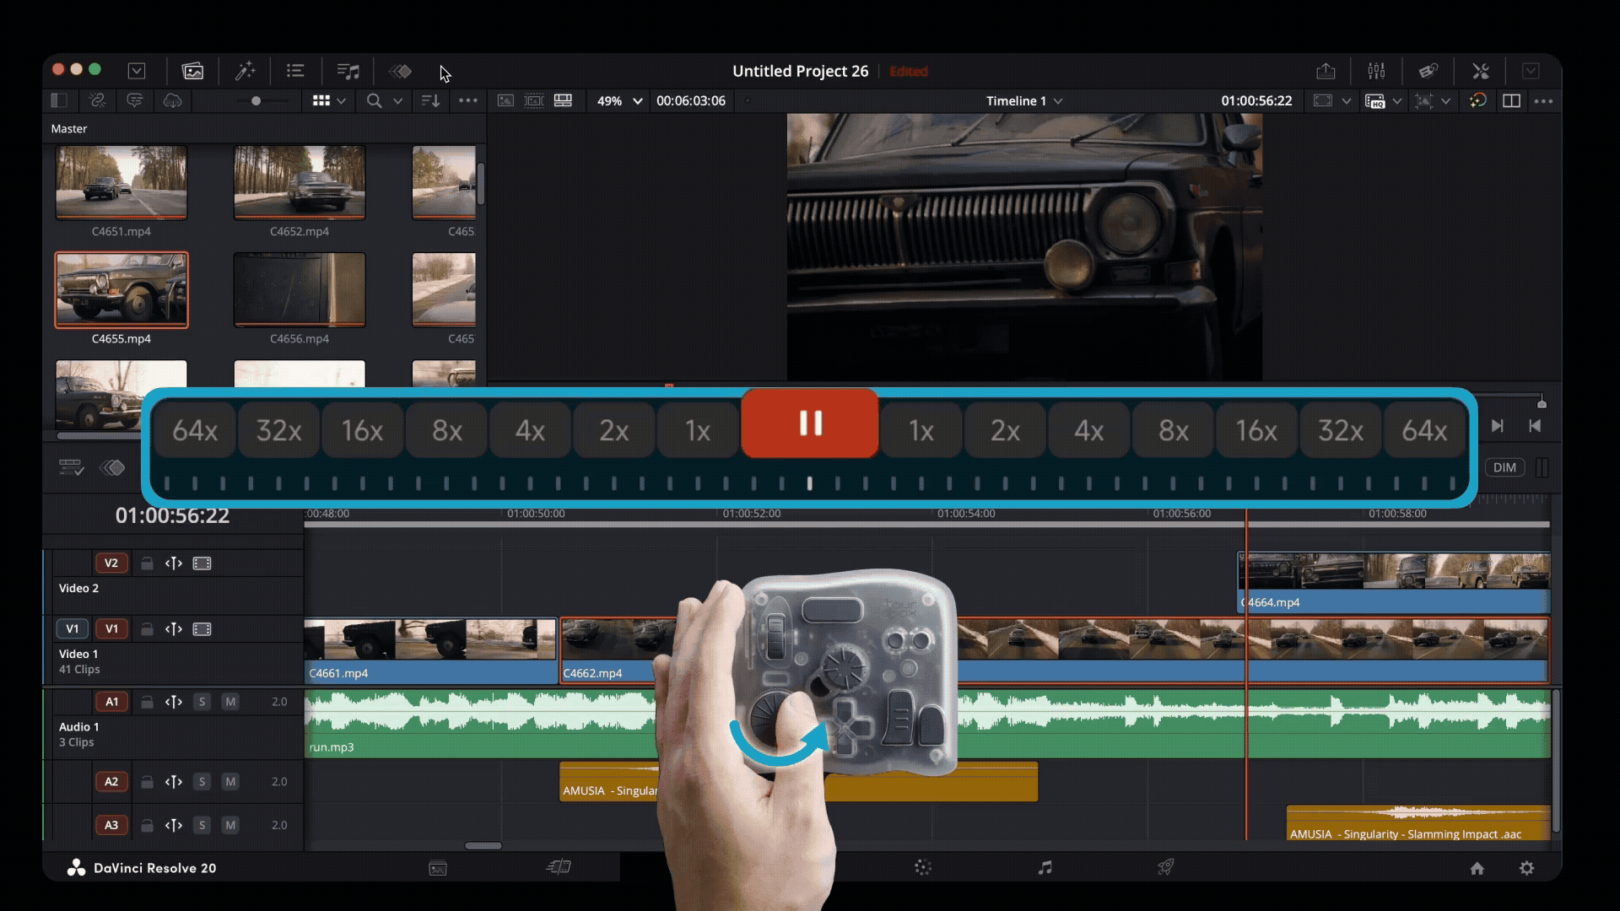Switch to the Color page
Image resolution: width=1620 pixels, height=911 pixels.
pos(925,867)
